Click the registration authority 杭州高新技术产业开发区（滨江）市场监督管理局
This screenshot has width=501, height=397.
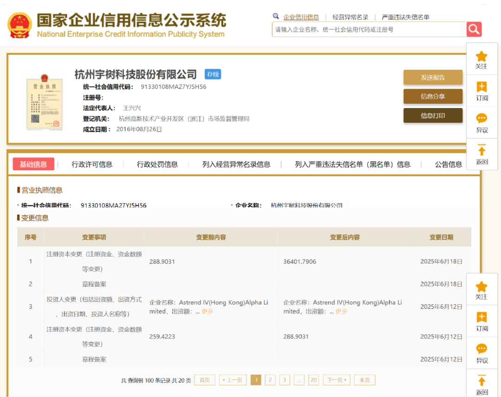pyautogui.click(x=184, y=119)
